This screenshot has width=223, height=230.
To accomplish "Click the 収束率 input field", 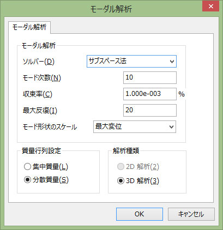I will tap(150, 94).
